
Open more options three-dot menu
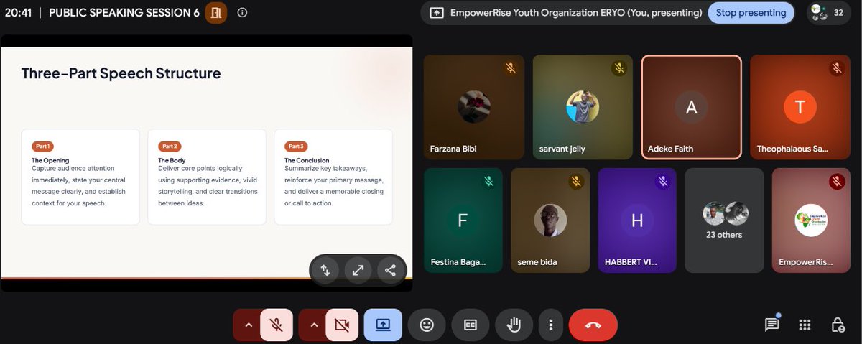550,325
